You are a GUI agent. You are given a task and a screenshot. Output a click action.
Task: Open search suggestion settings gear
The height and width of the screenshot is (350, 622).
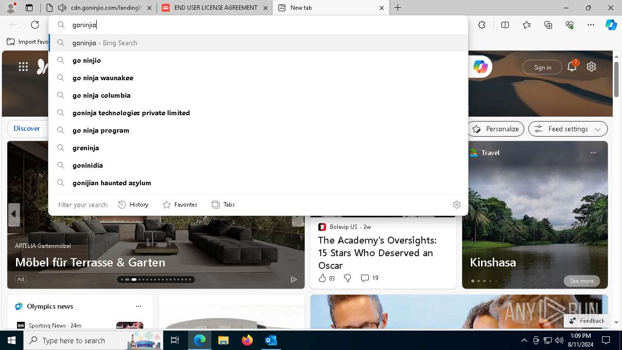click(456, 205)
